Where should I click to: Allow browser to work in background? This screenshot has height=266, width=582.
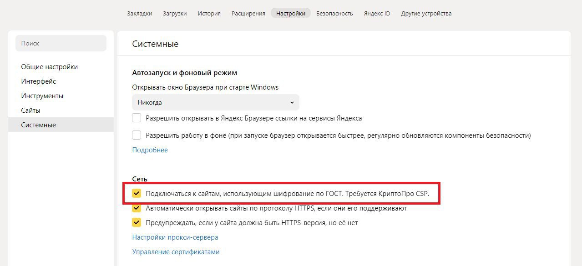pos(137,135)
